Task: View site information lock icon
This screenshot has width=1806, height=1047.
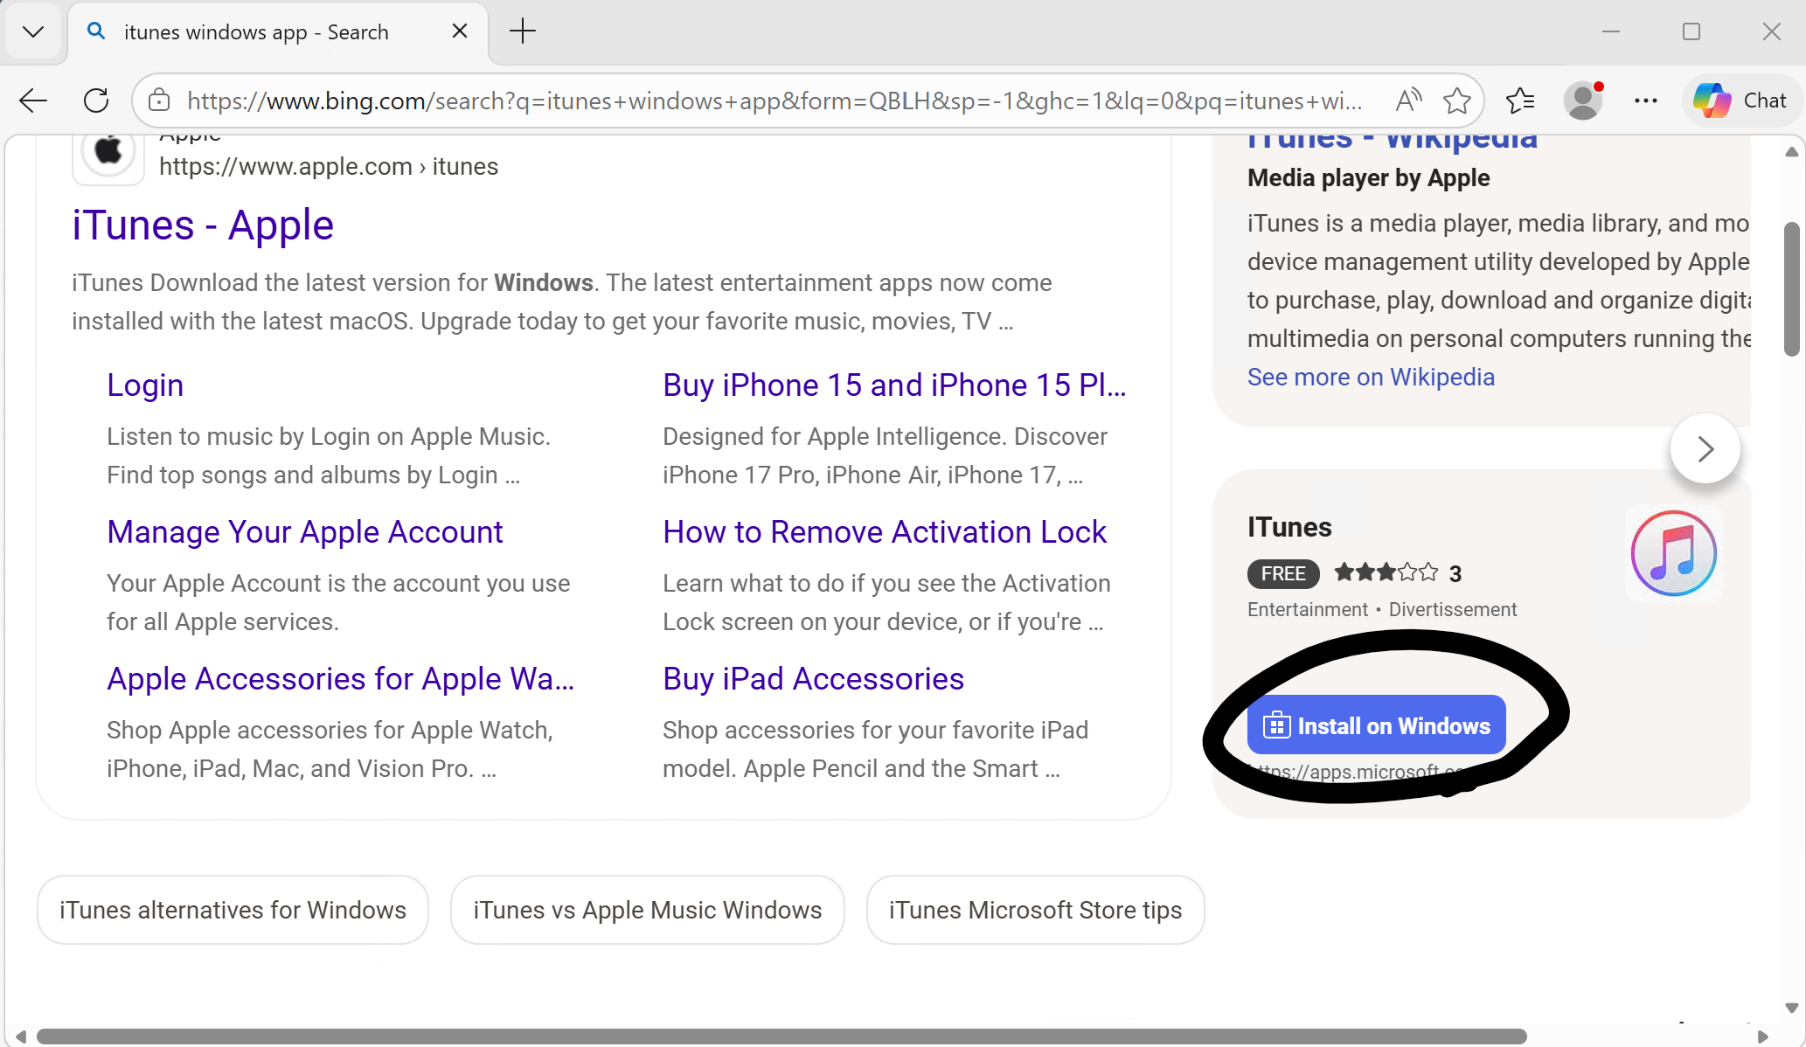Action: coord(159,101)
